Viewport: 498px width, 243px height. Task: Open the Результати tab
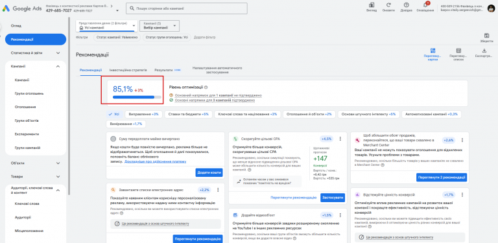pos(163,70)
